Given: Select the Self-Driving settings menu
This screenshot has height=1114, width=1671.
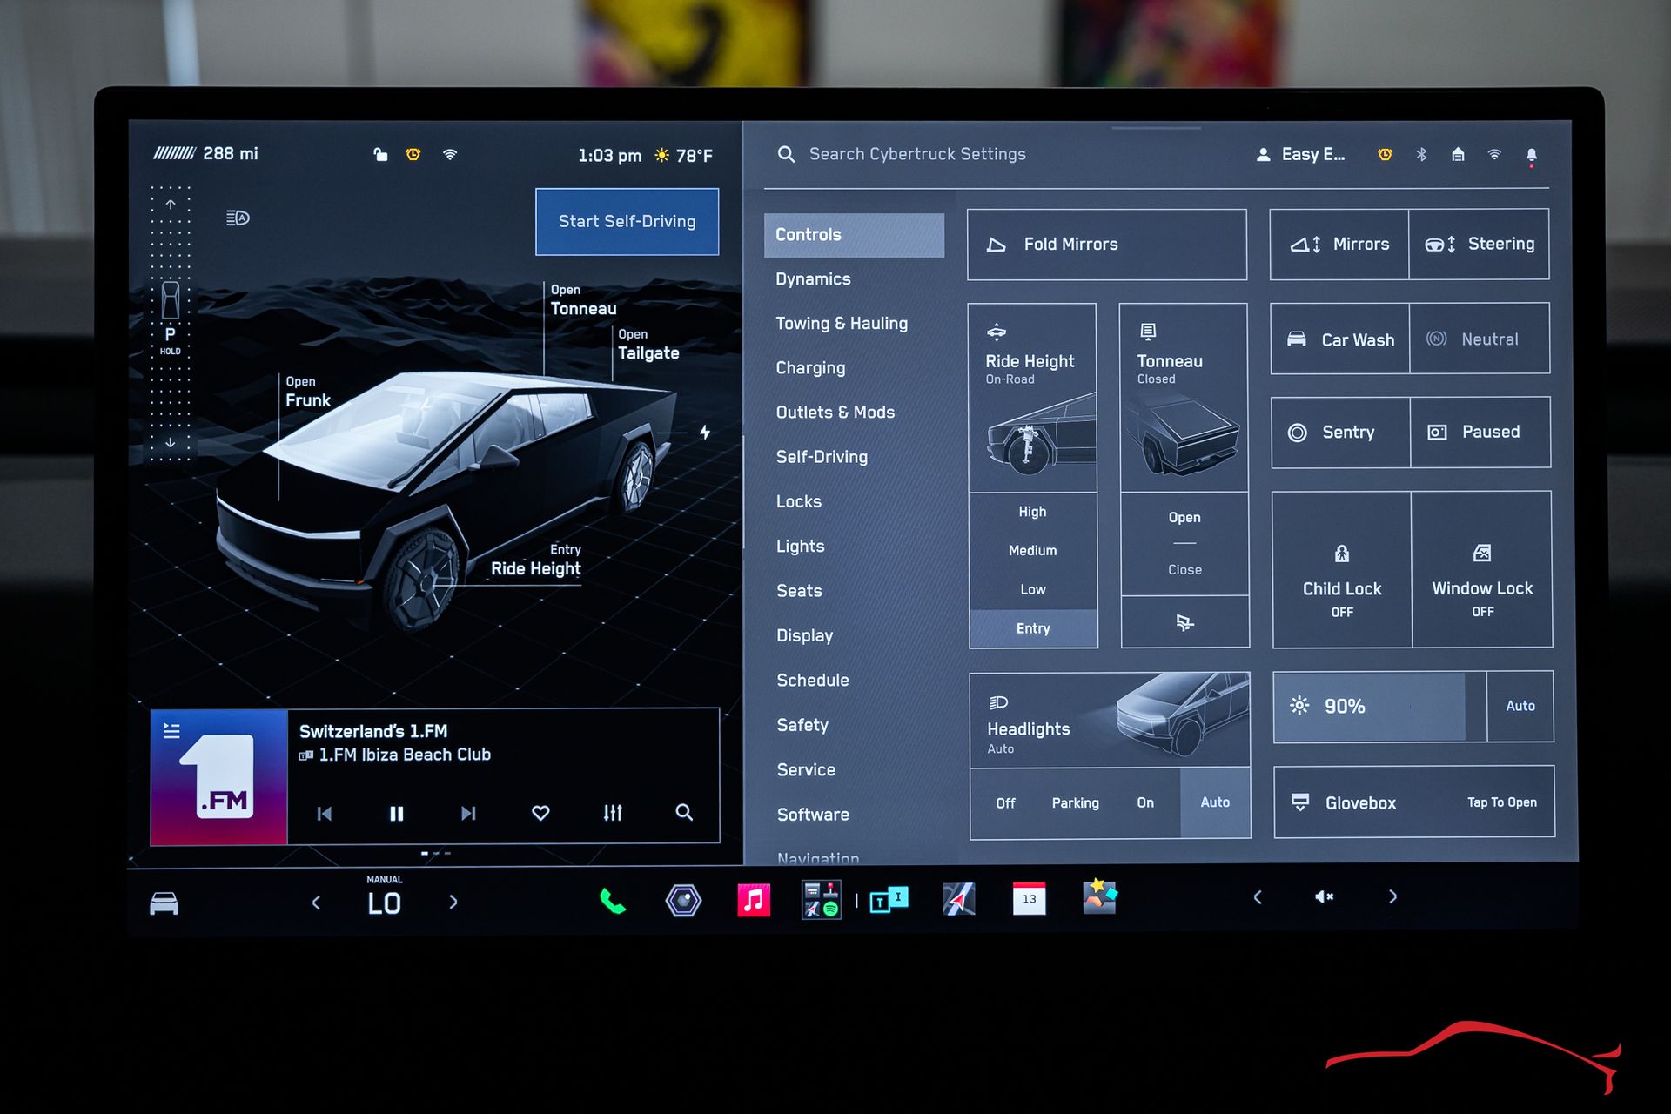Looking at the screenshot, I should pos(822,457).
